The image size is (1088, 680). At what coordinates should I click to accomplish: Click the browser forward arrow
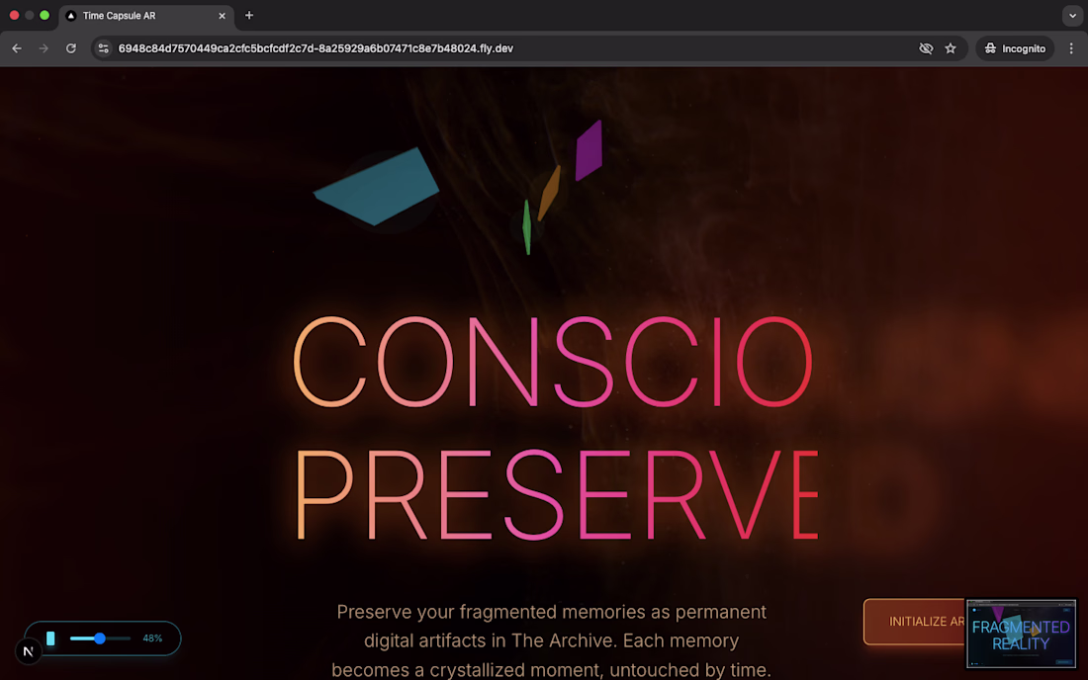(x=44, y=48)
